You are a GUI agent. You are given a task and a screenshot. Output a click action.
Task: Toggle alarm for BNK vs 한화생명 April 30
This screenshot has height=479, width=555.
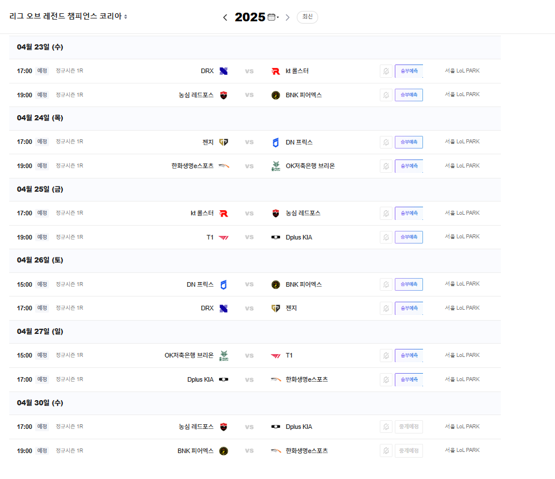coord(386,451)
